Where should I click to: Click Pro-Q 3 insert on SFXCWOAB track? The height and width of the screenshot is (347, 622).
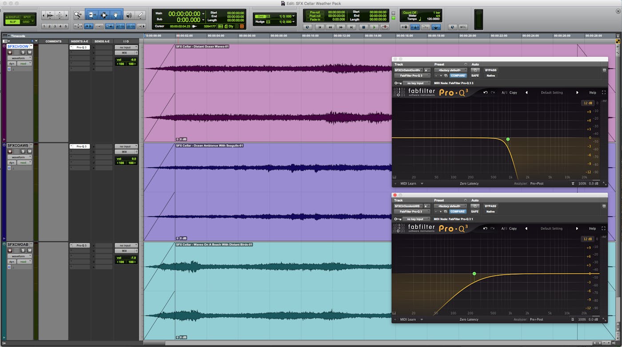(80, 245)
